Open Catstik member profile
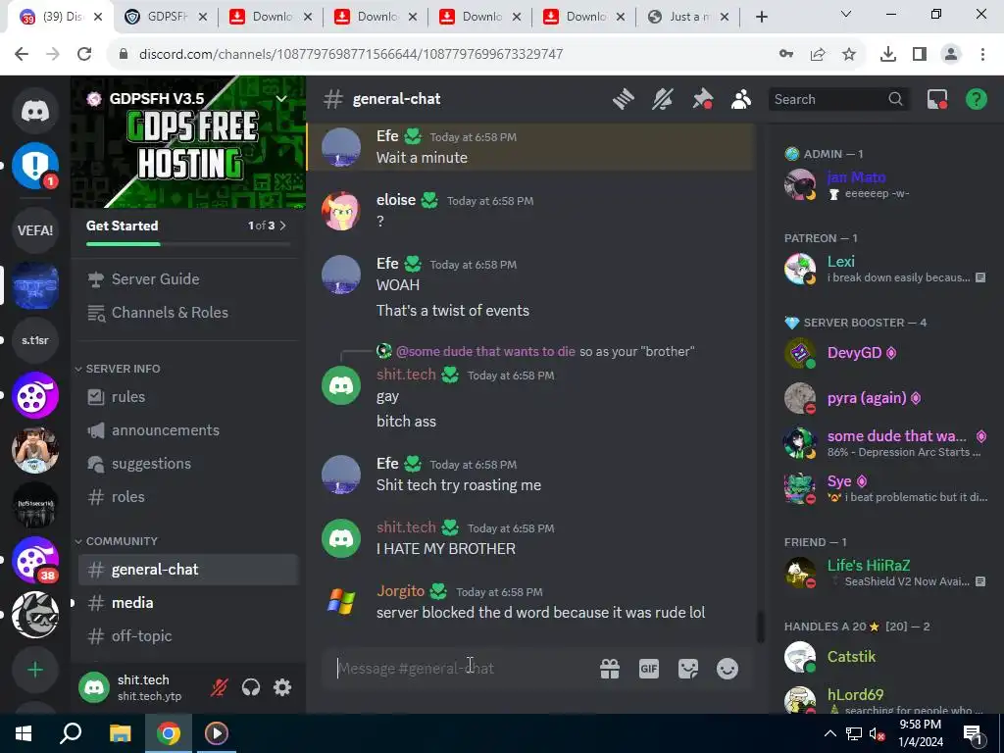The image size is (1004, 753). coord(885,657)
